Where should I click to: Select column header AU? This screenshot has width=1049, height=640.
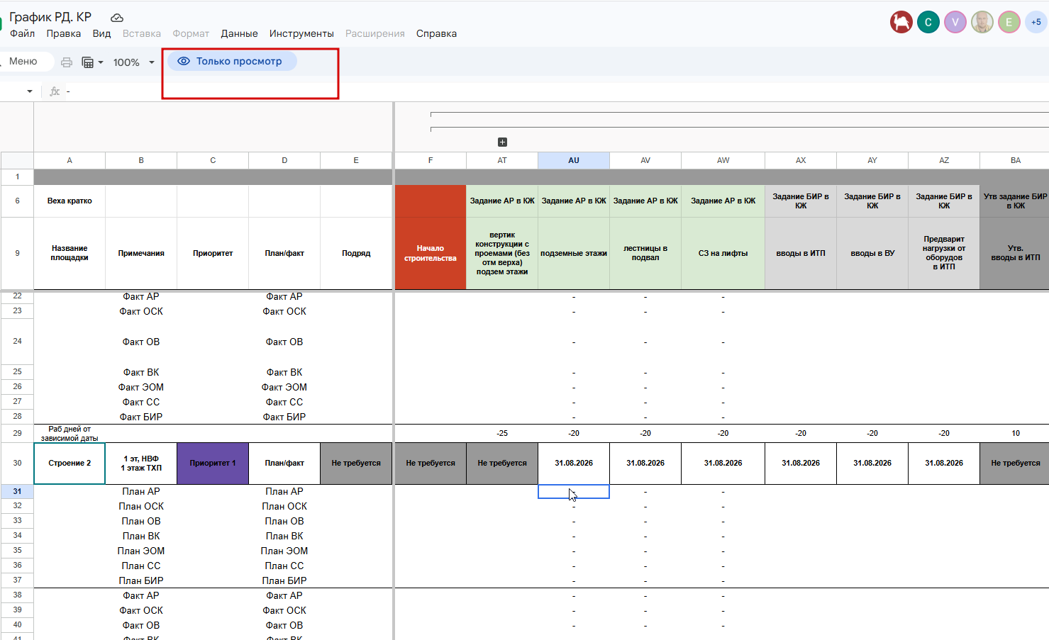(574, 160)
